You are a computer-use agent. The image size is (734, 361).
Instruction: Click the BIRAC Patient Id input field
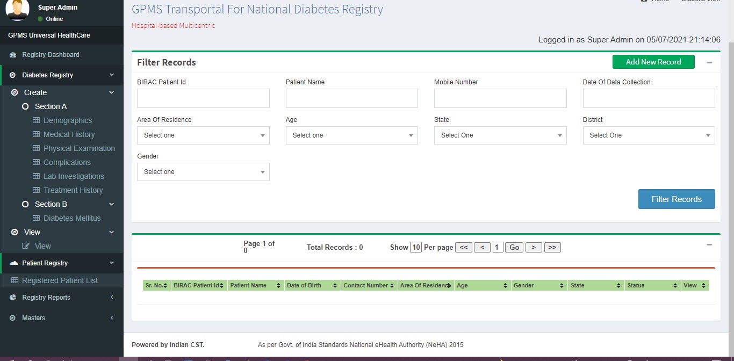coord(203,98)
